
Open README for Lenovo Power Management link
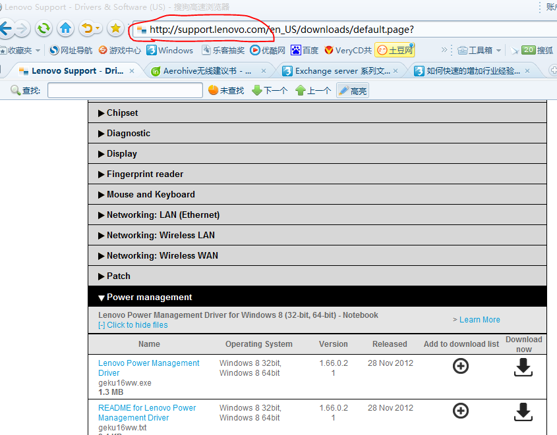coord(147,413)
